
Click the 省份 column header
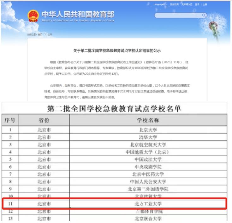point(44,120)
